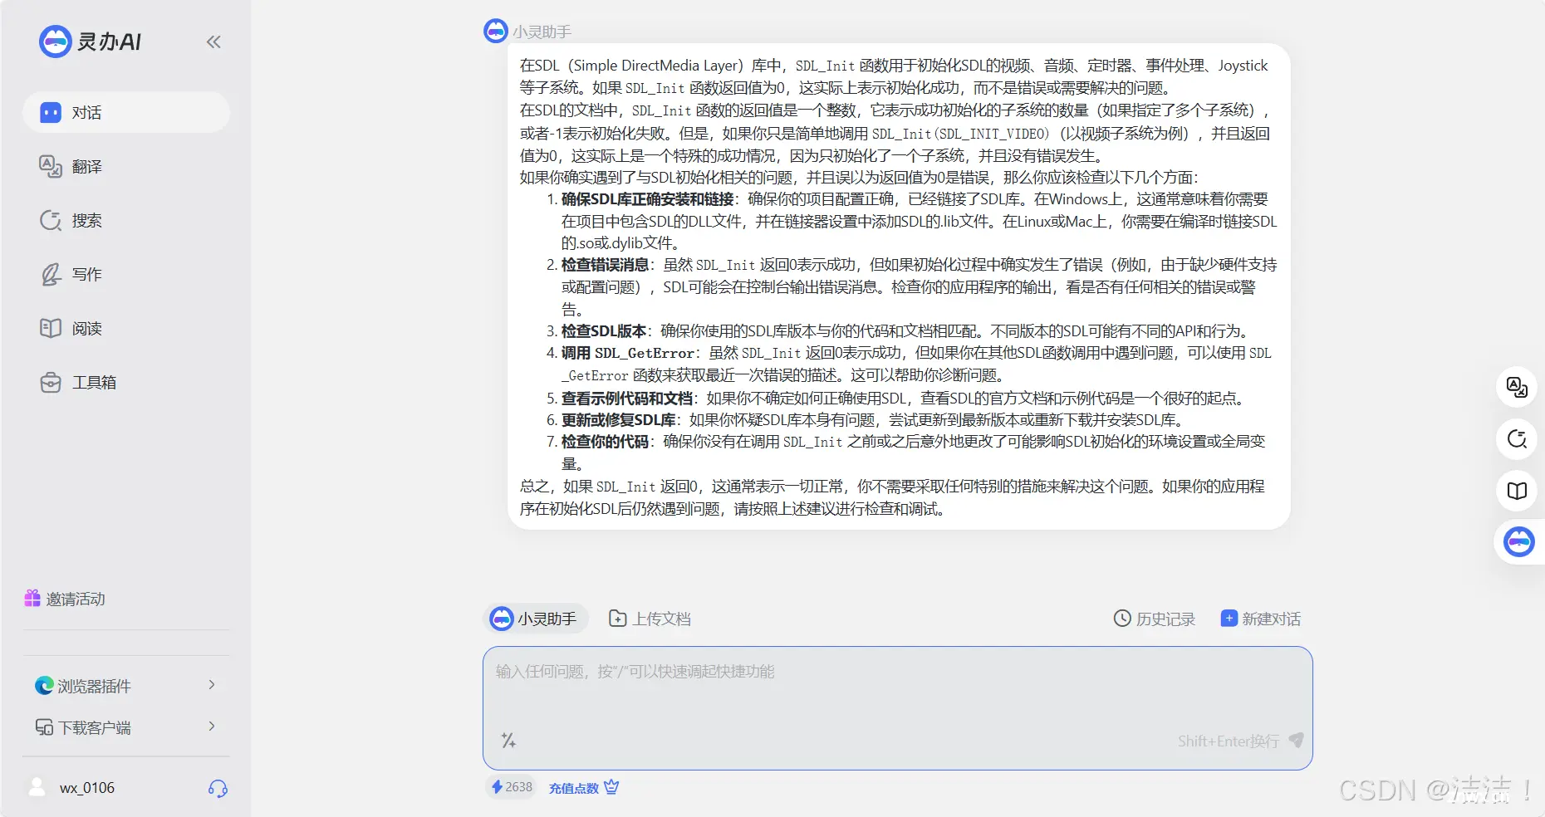The image size is (1545, 817).
Task: Open the wx_0106 username profile
Action: (87, 788)
